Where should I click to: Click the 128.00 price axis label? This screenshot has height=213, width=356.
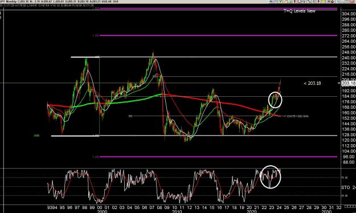point(349,134)
